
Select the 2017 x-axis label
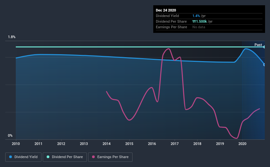[x=175, y=144]
